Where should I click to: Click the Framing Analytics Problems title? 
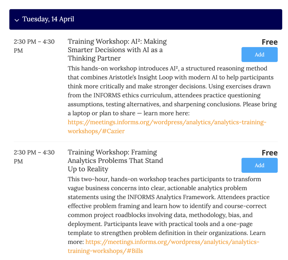(115, 161)
